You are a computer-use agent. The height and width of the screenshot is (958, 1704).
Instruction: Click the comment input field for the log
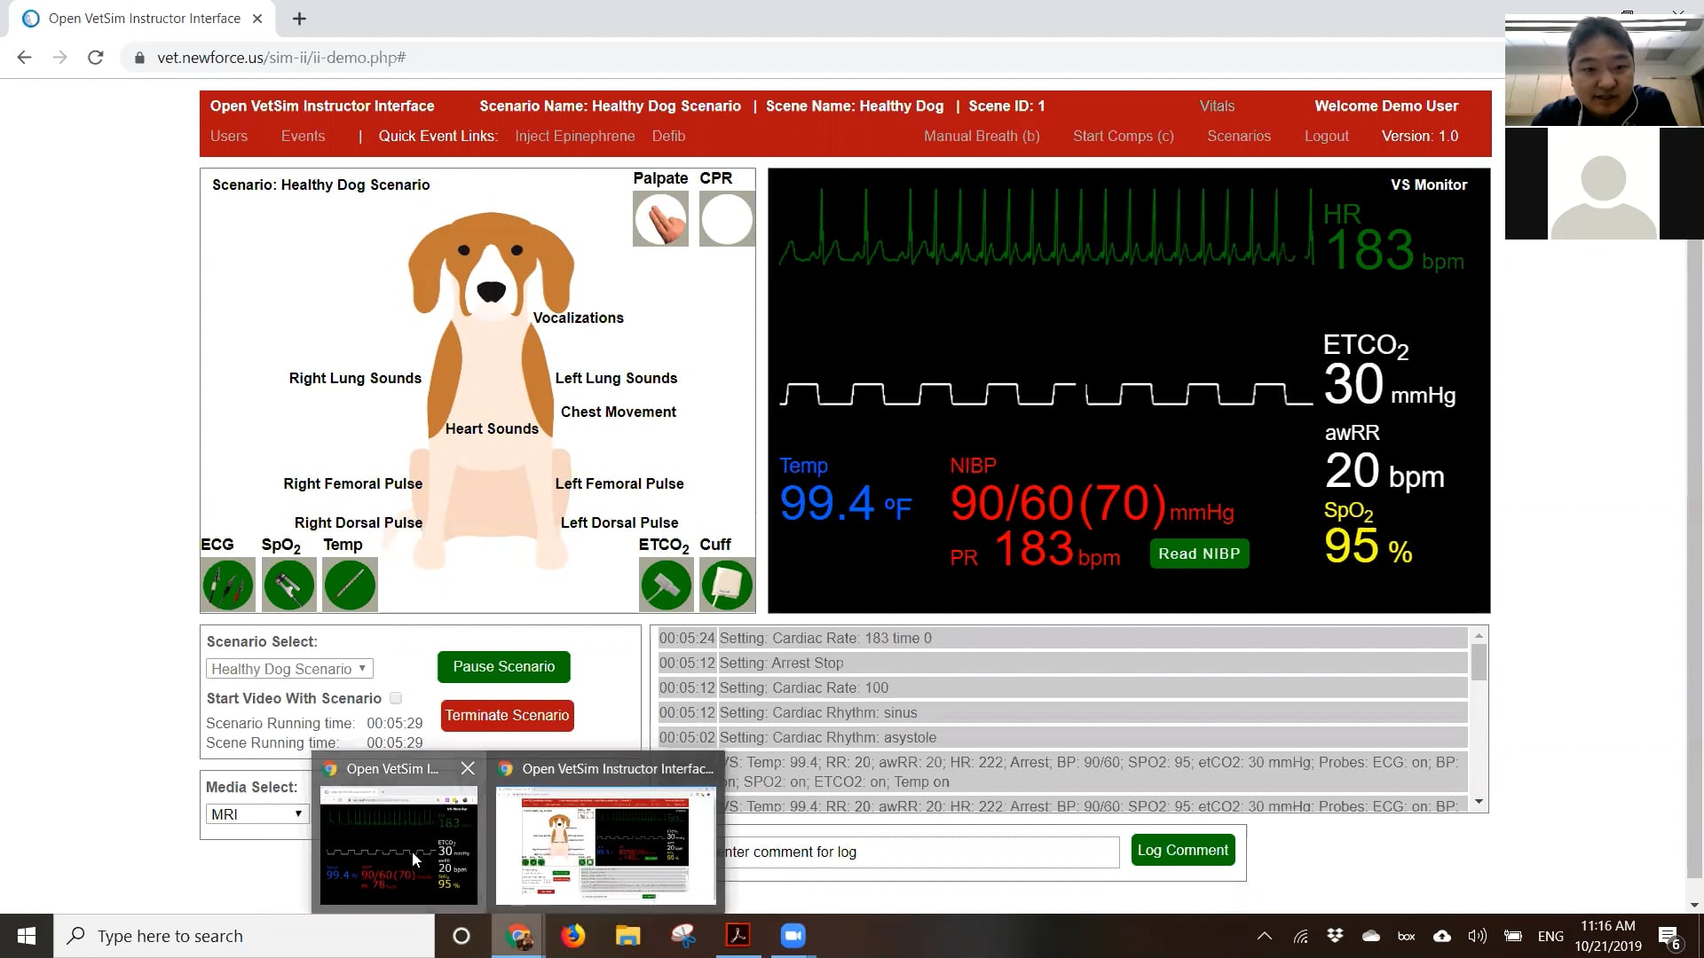pos(920,852)
